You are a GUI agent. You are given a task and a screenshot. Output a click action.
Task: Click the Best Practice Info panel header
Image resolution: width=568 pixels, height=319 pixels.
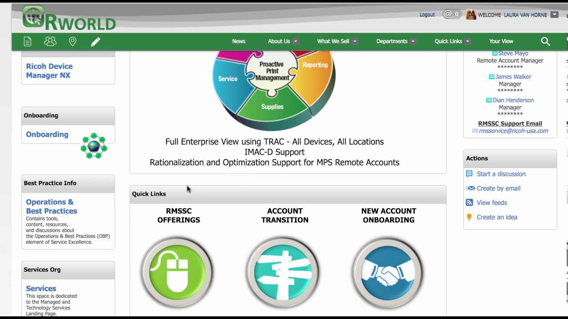tap(68, 183)
